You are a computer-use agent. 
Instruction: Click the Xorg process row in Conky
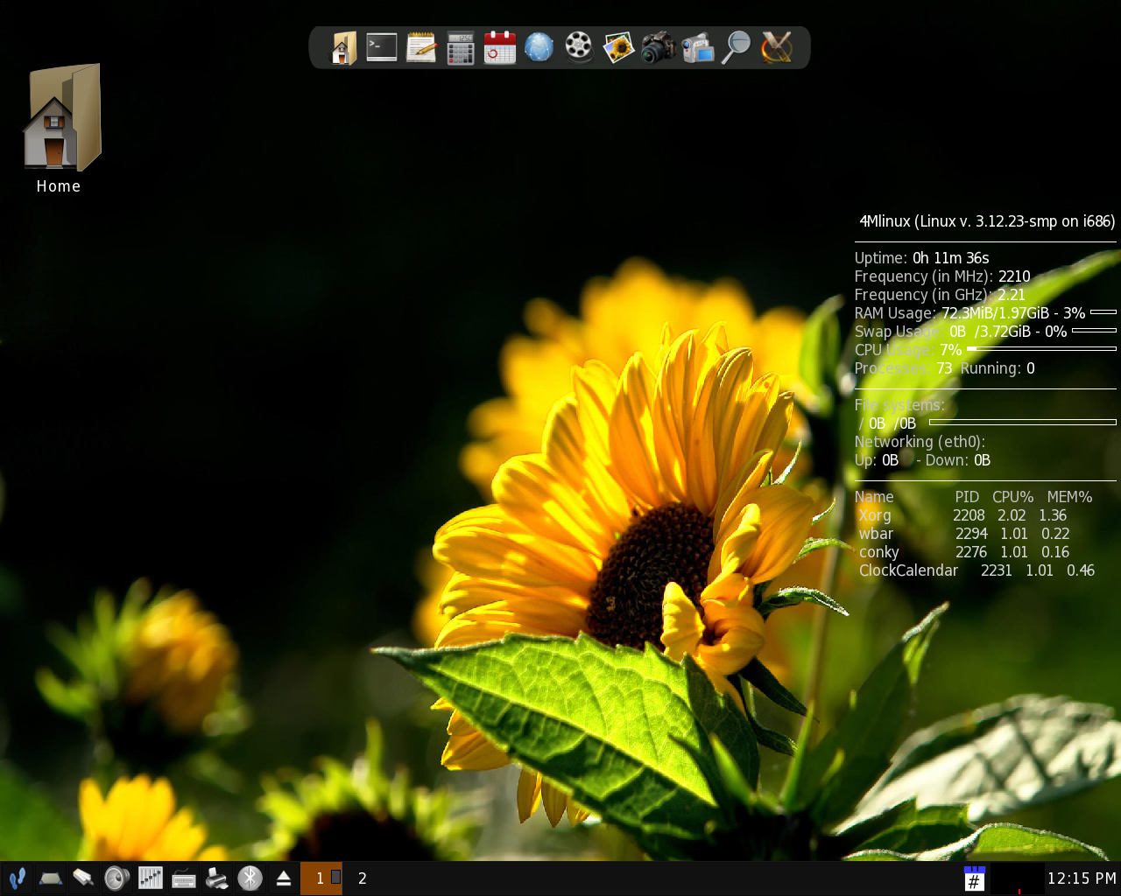coord(963,515)
